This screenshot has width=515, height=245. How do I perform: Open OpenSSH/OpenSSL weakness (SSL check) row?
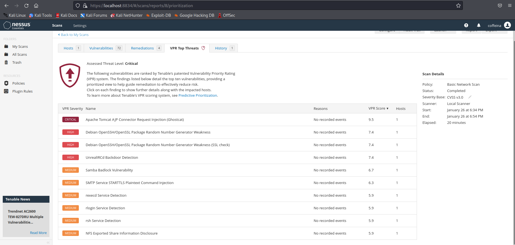click(237, 145)
